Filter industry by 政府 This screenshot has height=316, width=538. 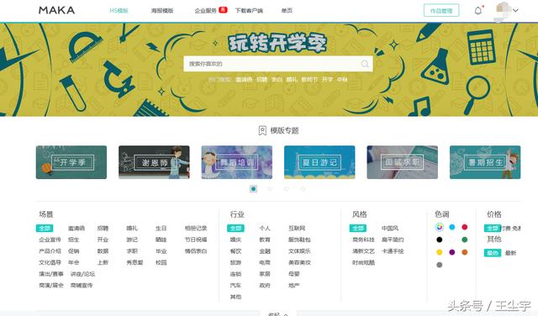[265, 285]
